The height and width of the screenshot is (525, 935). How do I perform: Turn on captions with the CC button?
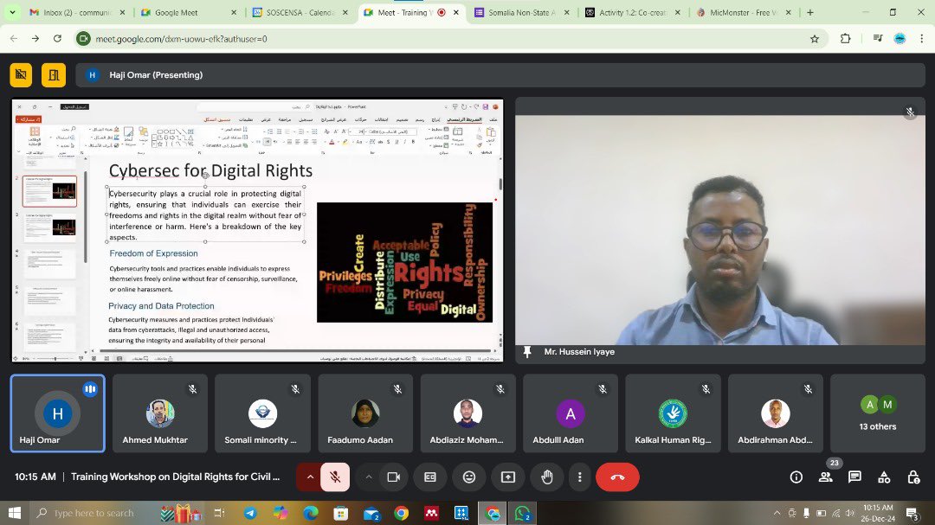(x=430, y=477)
